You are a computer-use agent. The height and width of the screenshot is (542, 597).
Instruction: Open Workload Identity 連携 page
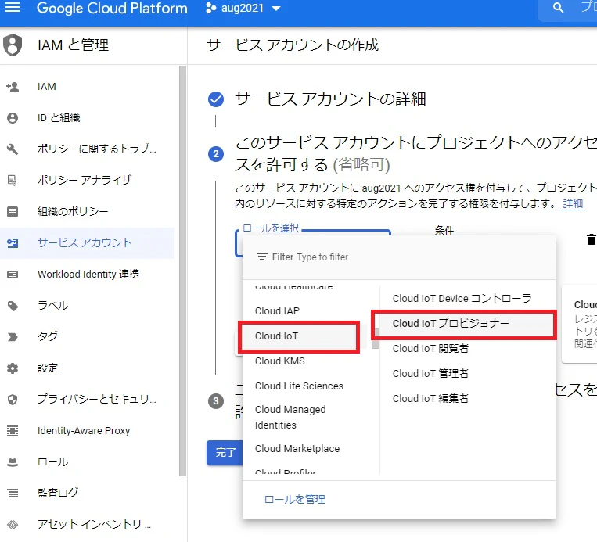(x=87, y=275)
